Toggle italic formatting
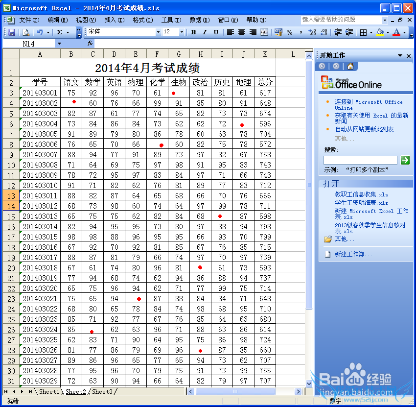The width and height of the screenshot is (416, 407). pos(205,32)
